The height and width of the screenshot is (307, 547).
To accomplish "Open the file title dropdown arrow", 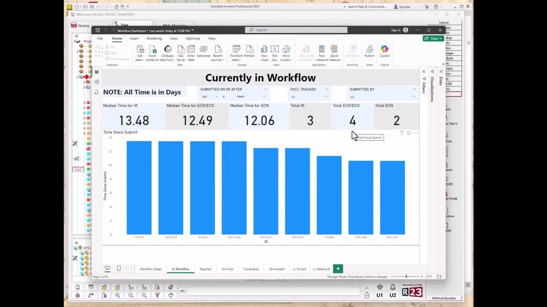I will [192, 30].
